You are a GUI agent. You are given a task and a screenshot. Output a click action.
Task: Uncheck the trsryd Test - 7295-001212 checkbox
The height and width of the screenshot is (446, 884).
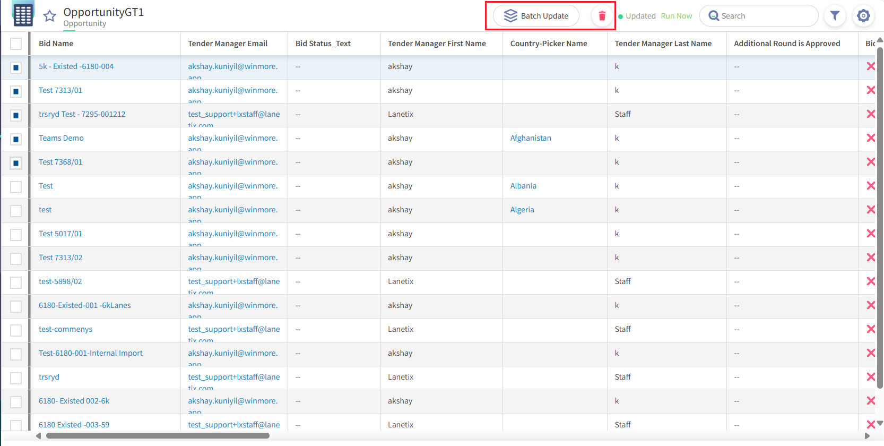(x=16, y=115)
